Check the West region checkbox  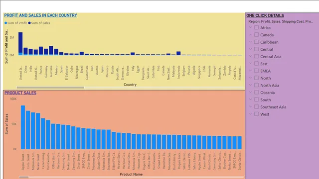[x=256, y=114]
